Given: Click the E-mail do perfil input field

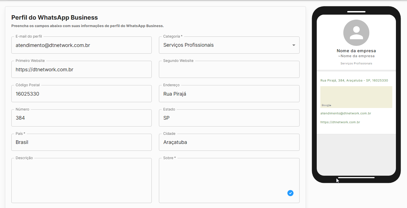Looking at the screenshot, I should tap(81, 45).
